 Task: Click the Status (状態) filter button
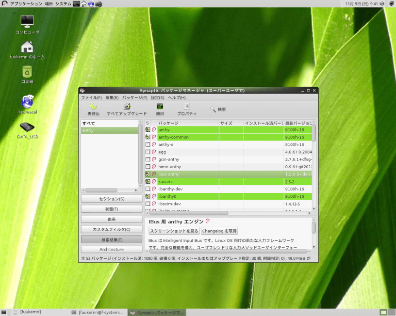[x=112, y=209]
